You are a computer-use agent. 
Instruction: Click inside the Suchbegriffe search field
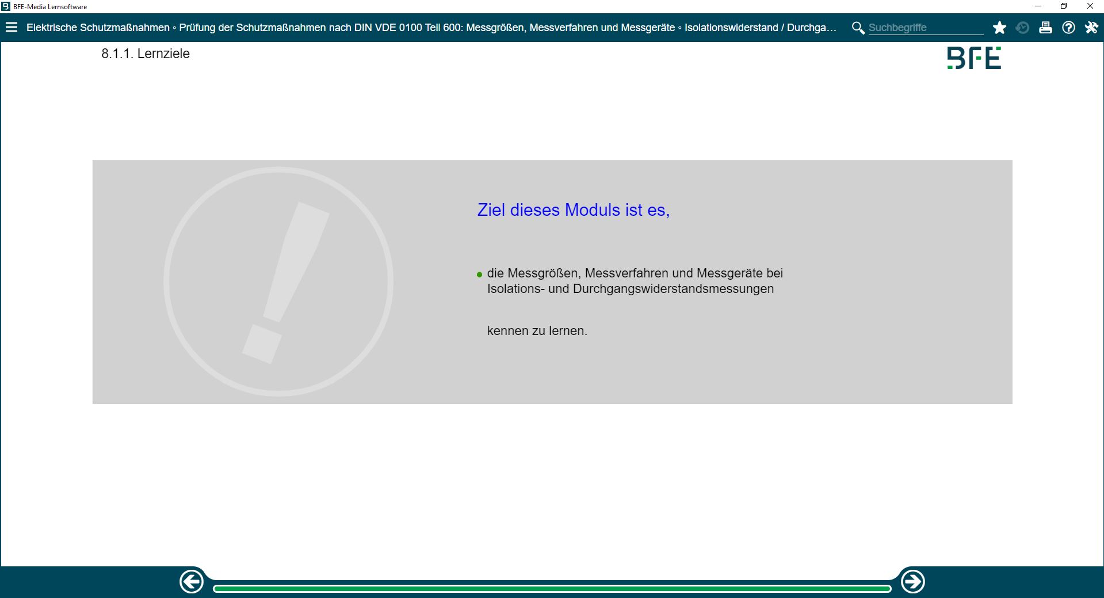pyautogui.click(x=925, y=27)
